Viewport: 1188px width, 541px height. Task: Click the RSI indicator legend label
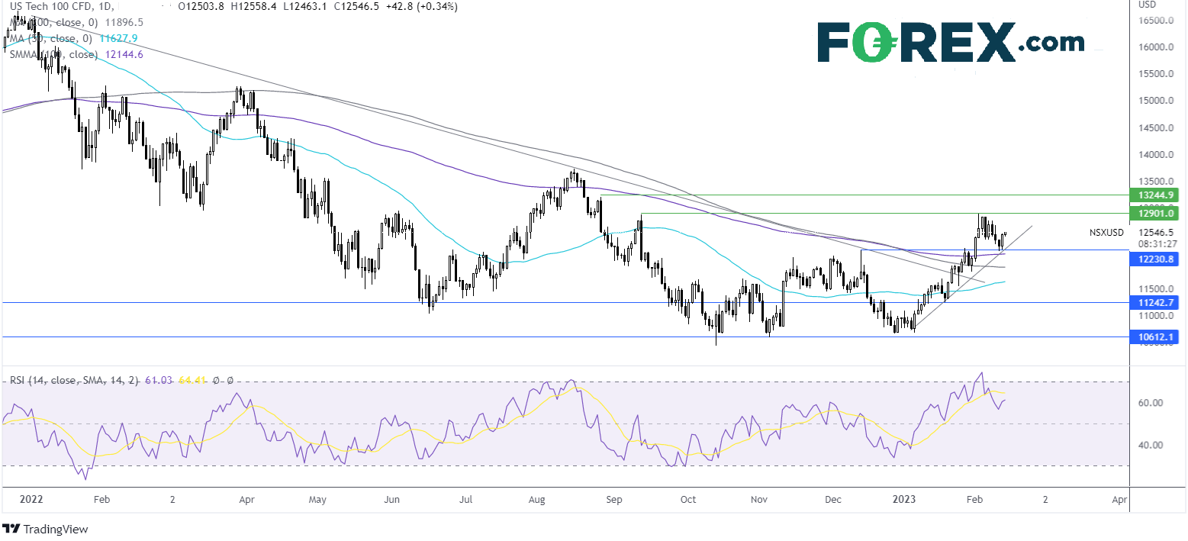[x=74, y=380]
